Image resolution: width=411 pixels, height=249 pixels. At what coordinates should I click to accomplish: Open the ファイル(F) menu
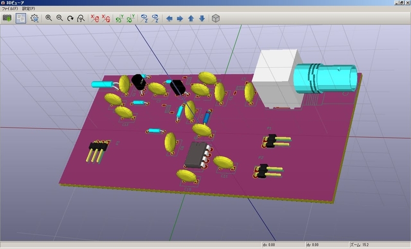10,9
